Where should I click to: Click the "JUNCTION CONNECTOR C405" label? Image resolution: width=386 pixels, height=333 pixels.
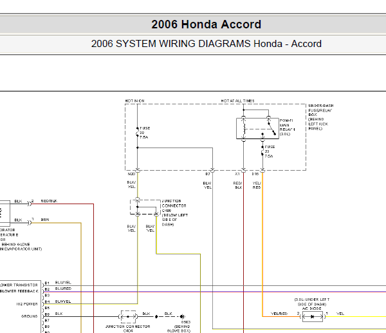[x=174, y=206]
